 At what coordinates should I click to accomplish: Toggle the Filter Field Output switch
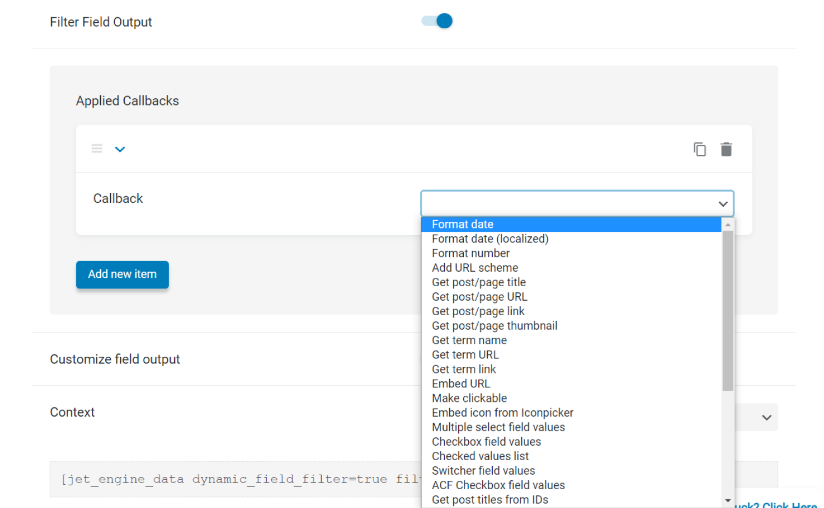point(437,21)
